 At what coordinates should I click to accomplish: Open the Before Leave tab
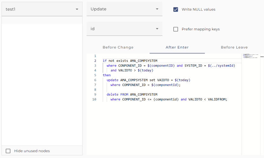tap(234, 47)
